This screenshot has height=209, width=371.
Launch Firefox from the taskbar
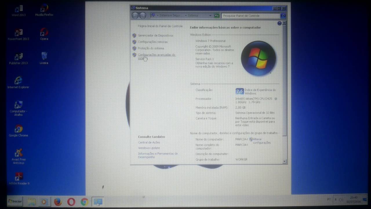58,201
